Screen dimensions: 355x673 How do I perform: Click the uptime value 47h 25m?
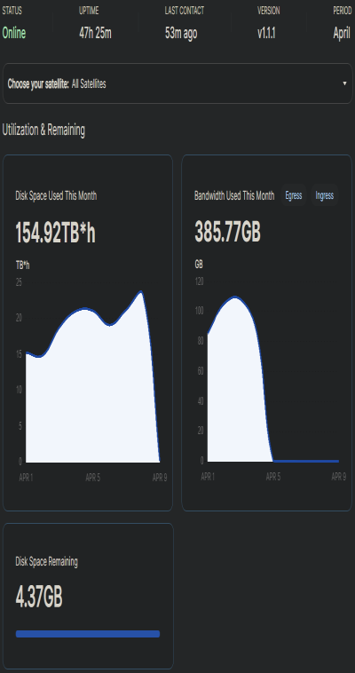tap(95, 33)
